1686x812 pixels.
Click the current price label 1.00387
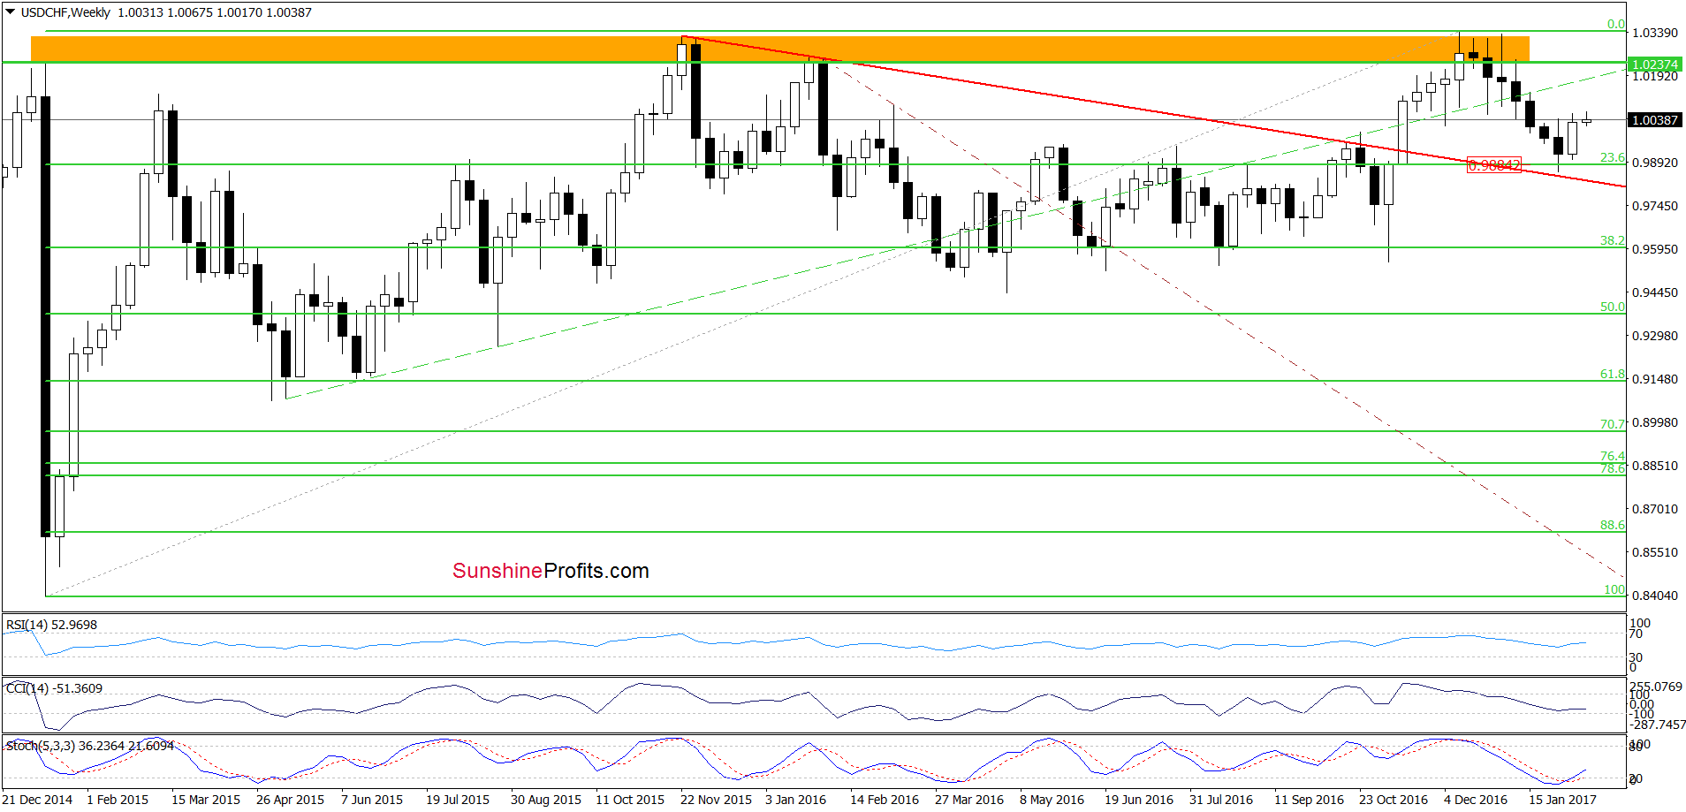pyautogui.click(x=1654, y=120)
